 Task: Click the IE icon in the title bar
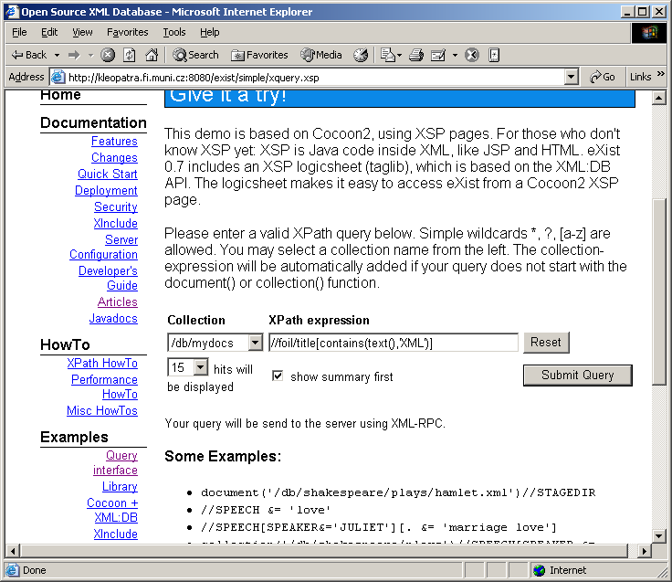pyautogui.click(x=13, y=12)
